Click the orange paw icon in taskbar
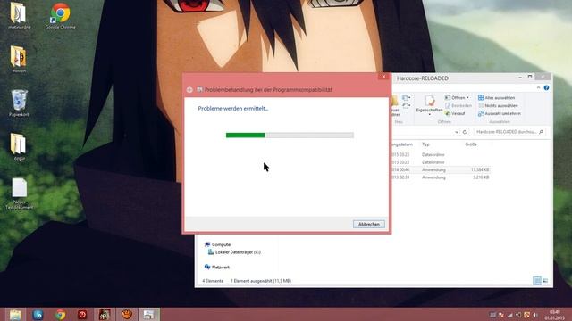This screenshot has height=321, width=572. (x=127, y=315)
